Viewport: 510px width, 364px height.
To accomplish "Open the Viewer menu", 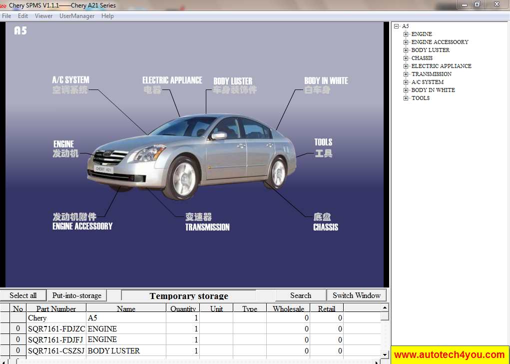I will 43,15.
